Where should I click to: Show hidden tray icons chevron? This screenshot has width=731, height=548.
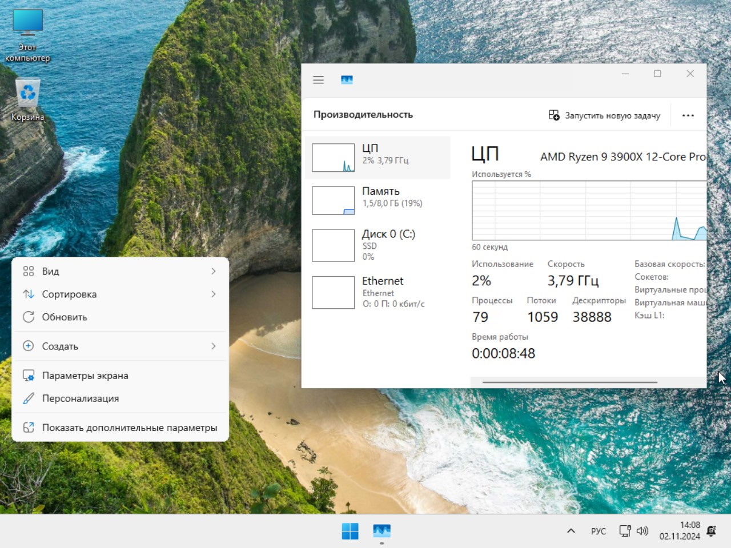[571, 531]
